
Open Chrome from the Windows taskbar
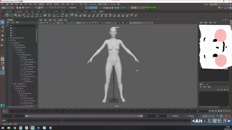tap(15, 128)
